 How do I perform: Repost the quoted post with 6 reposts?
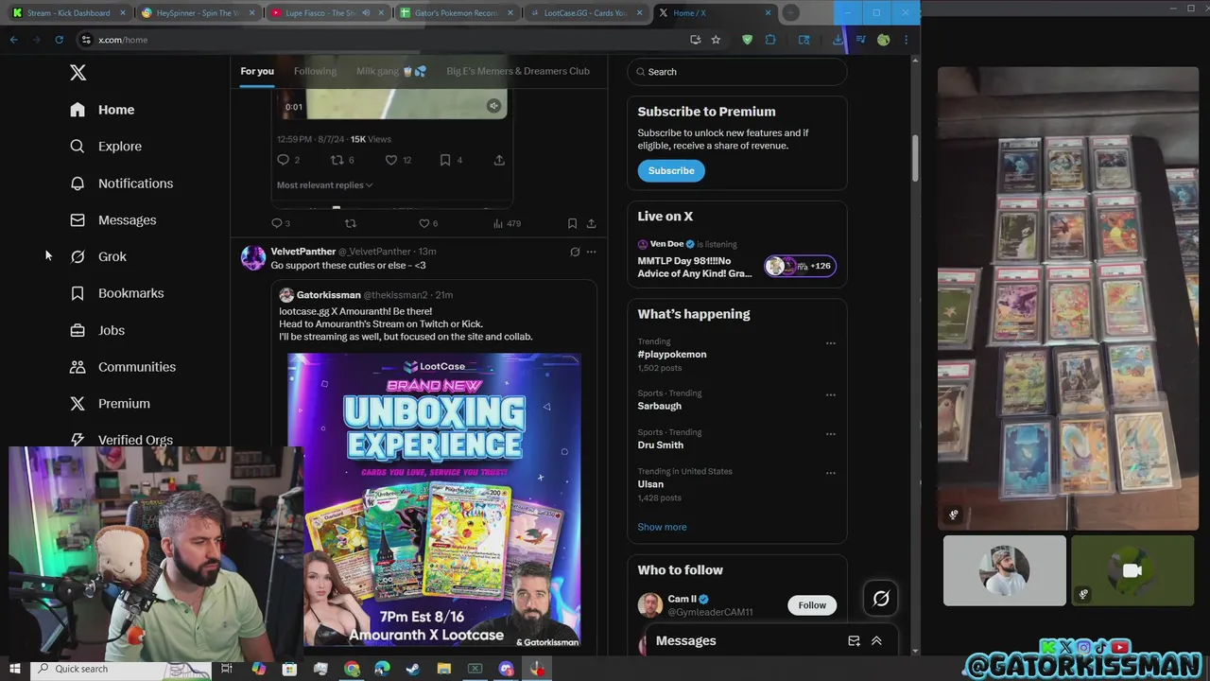pos(342,161)
